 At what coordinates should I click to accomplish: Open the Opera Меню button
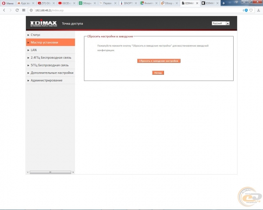pos(7,3)
